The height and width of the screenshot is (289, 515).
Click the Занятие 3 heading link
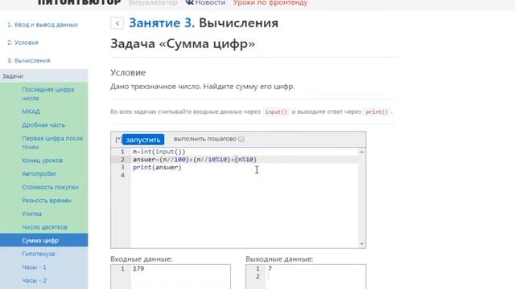[160, 23]
